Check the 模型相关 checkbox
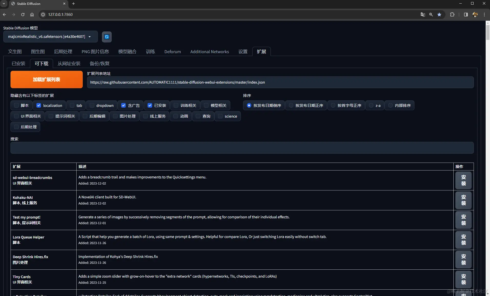 206,105
